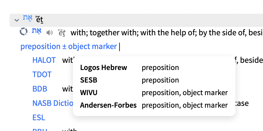
Task: Open the HALOT lexicon link
Action: click(44, 60)
